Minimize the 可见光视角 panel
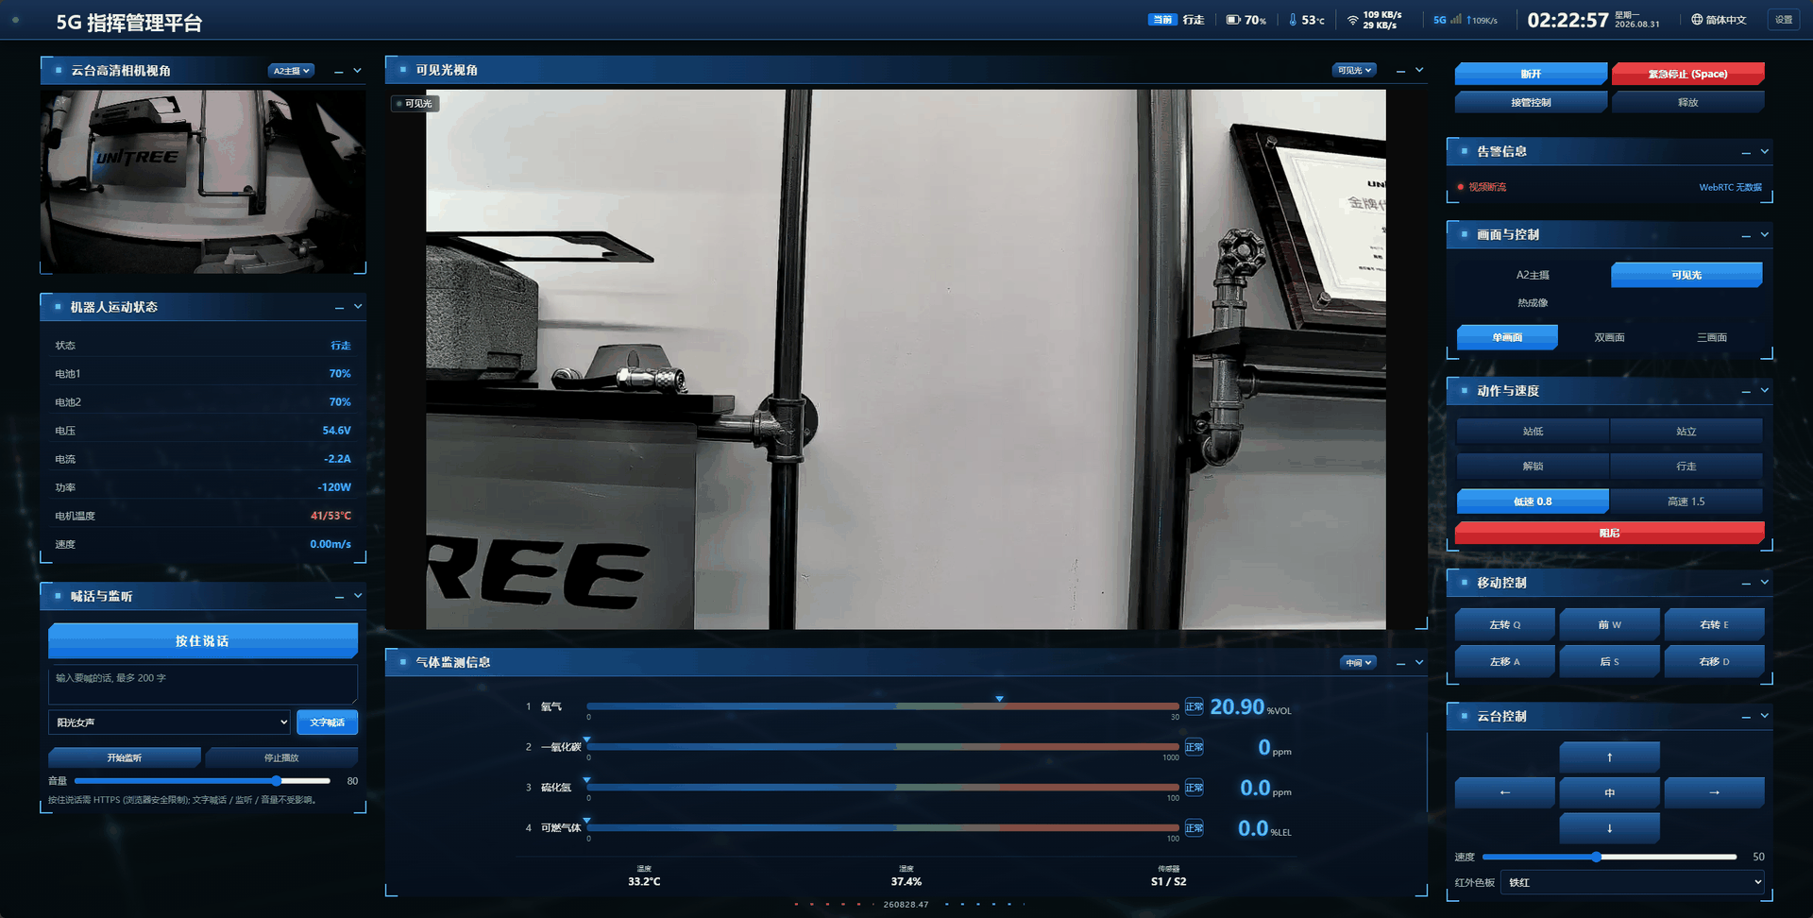 [x=1400, y=71]
